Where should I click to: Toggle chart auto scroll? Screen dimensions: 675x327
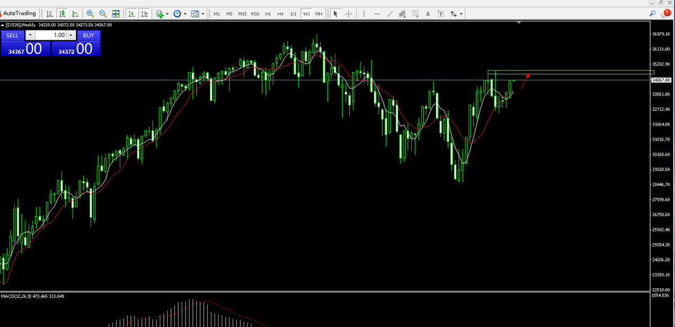coord(132,14)
